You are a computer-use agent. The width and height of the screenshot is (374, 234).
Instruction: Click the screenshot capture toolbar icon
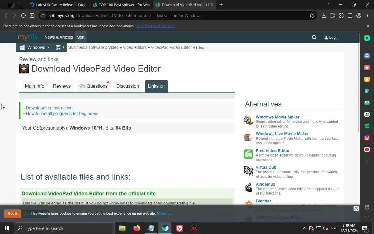point(341,16)
